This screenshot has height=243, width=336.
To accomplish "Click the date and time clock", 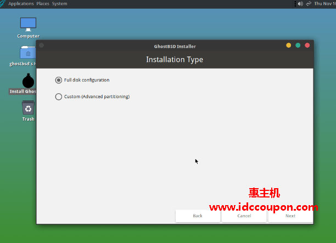I will [325, 4].
